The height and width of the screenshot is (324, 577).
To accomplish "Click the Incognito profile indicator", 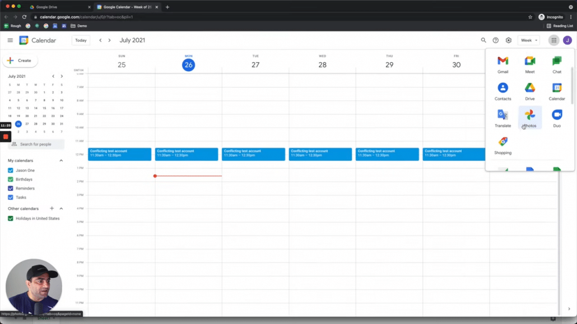I will tap(551, 17).
